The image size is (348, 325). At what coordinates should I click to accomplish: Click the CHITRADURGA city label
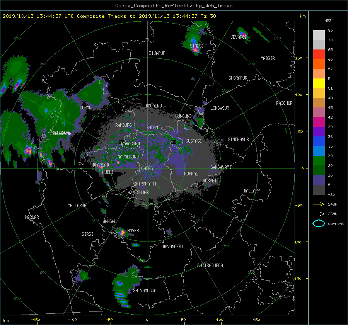tap(210, 265)
